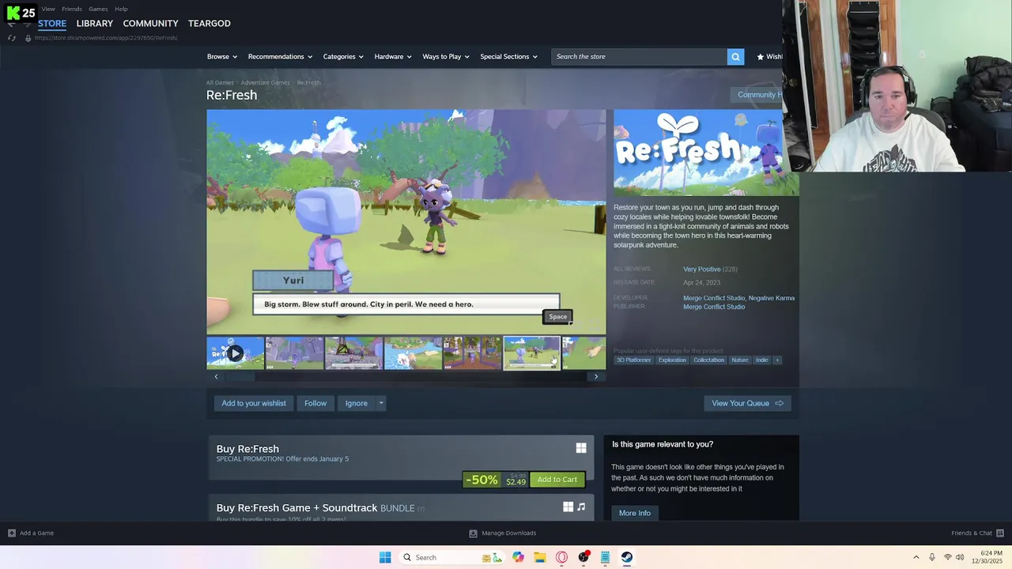
Task: Expand the Browse dropdown menu
Action: tap(221, 57)
